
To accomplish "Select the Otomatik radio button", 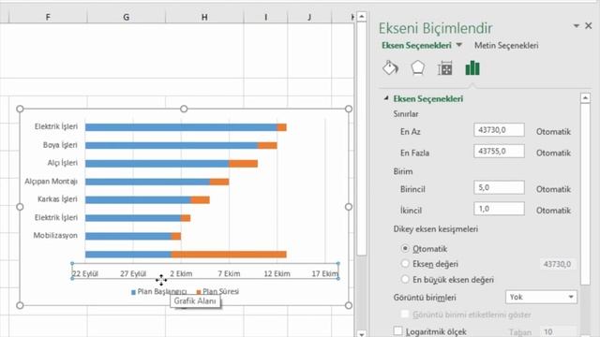I will [x=405, y=248].
